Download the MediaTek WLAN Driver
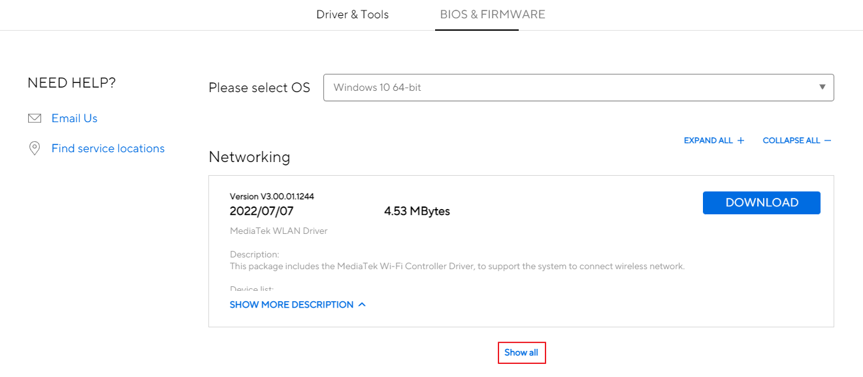The image size is (863, 377). pos(762,203)
